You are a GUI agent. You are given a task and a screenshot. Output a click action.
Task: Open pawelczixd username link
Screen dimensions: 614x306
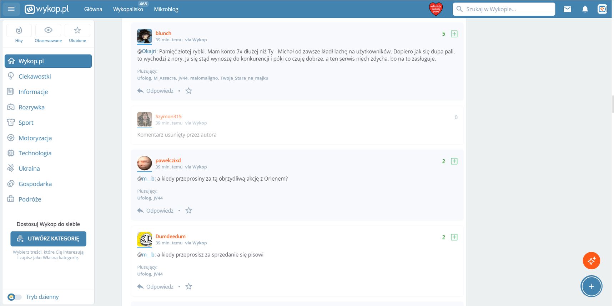pyautogui.click(x=168, y=160)
